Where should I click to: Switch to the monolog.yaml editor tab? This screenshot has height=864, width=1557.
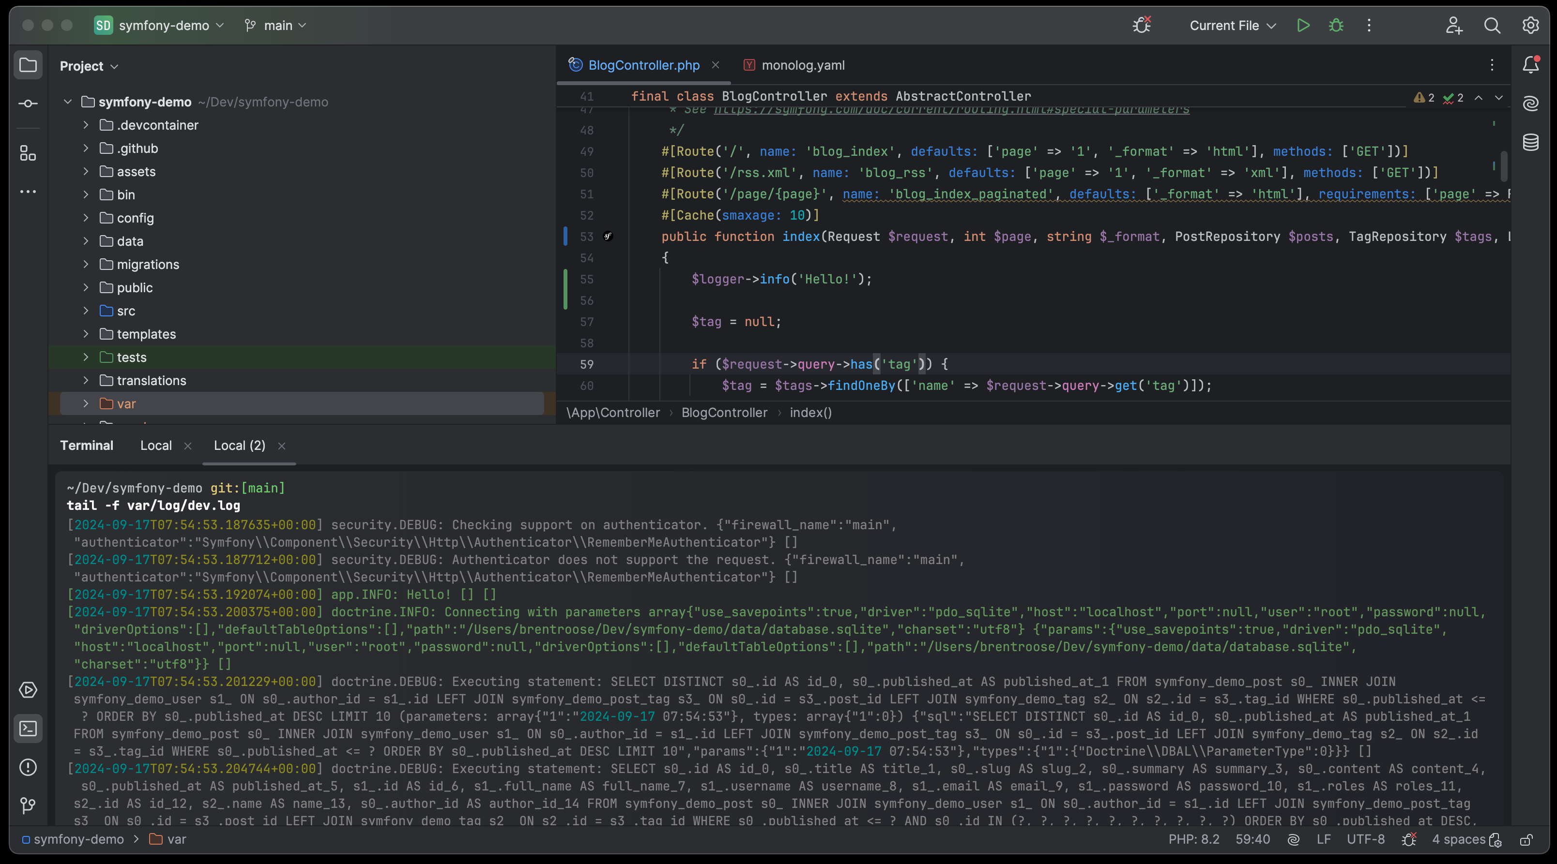click(802, 65)
